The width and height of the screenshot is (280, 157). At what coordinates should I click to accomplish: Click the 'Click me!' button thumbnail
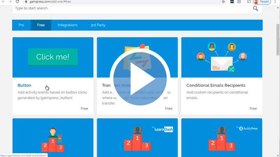pyautogui.click(x=53, y=57)
